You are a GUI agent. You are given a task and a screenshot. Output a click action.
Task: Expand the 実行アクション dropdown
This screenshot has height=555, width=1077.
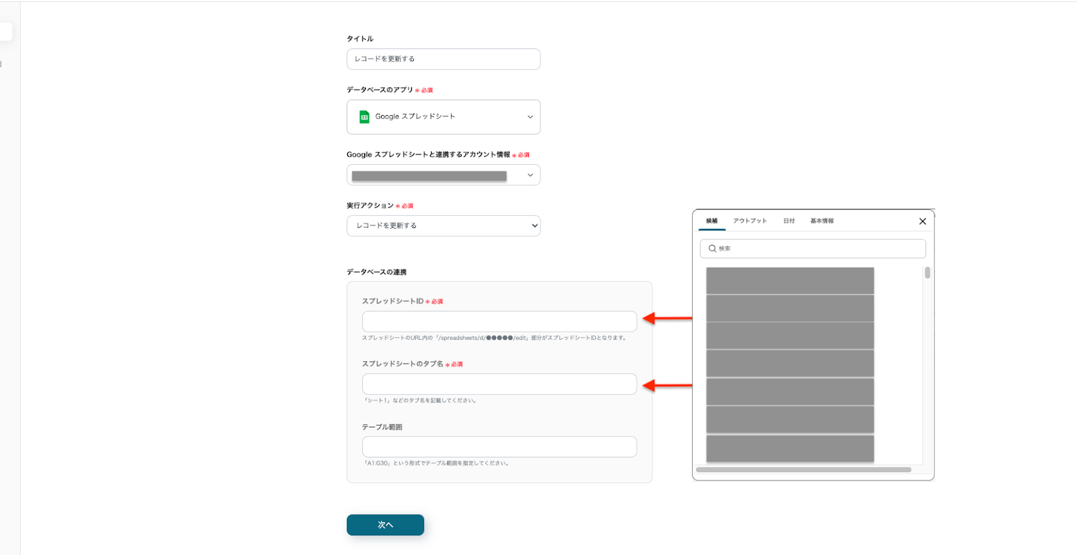(444, 226)
